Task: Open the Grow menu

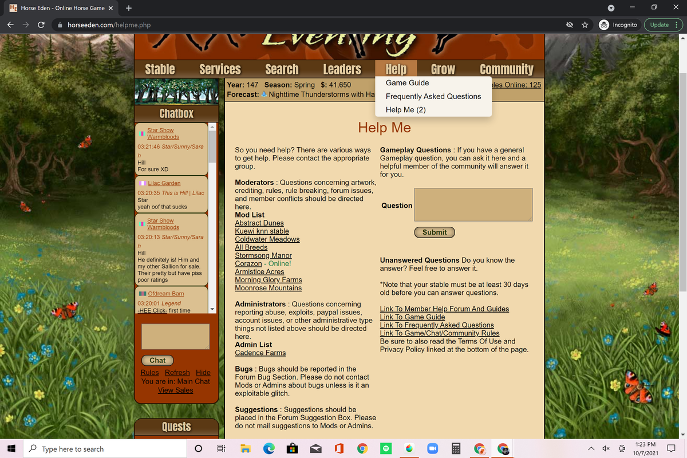Action: (x=443, y=69)
